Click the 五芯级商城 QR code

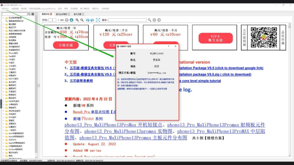[x=264, y=38]
